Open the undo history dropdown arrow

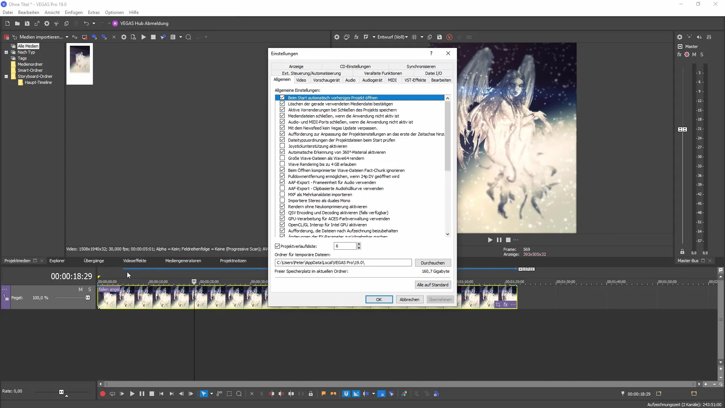pos(94,23)
